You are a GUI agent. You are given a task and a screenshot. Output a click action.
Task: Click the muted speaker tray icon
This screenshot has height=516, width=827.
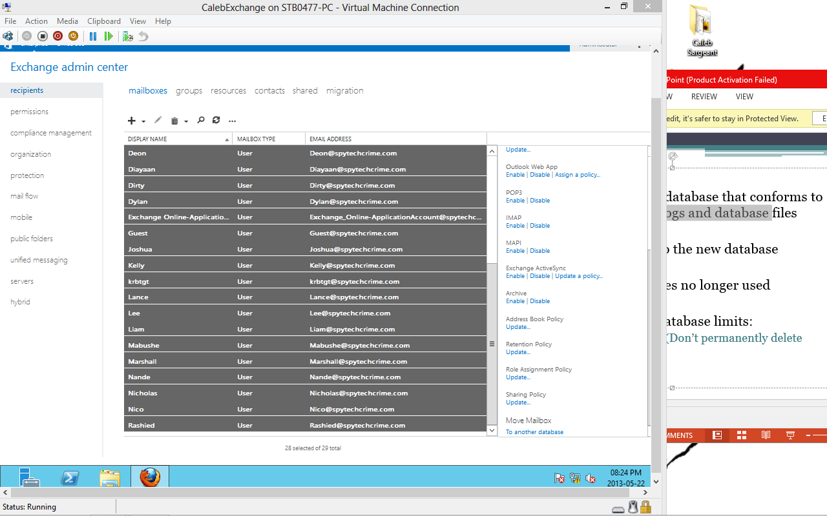(x=590, y=478)
